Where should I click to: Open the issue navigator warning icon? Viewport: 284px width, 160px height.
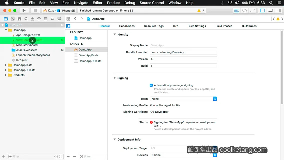pos(32,19)
